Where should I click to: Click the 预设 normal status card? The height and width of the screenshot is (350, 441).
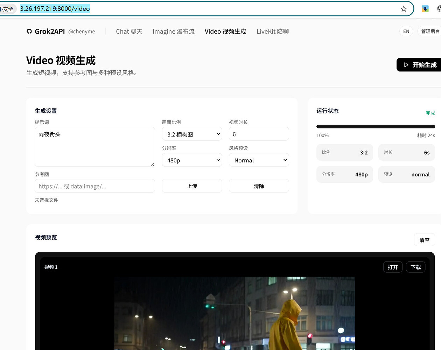[x=407, y=174]
